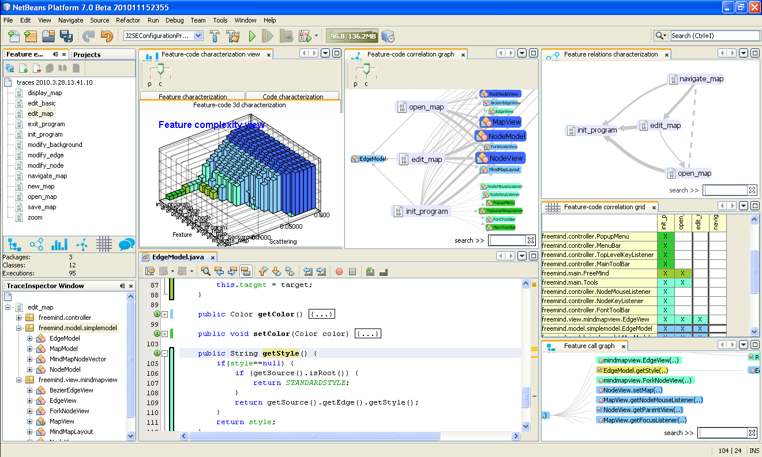Select the Feature-code correlation grid tab
Viewport: 762px width, 457px height.
(x=599, y=207)
